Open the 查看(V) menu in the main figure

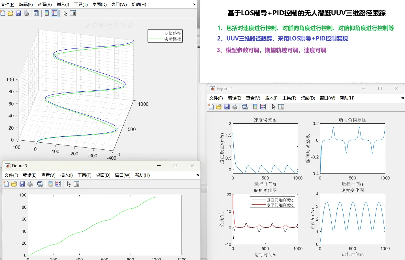tap(44, 4)
